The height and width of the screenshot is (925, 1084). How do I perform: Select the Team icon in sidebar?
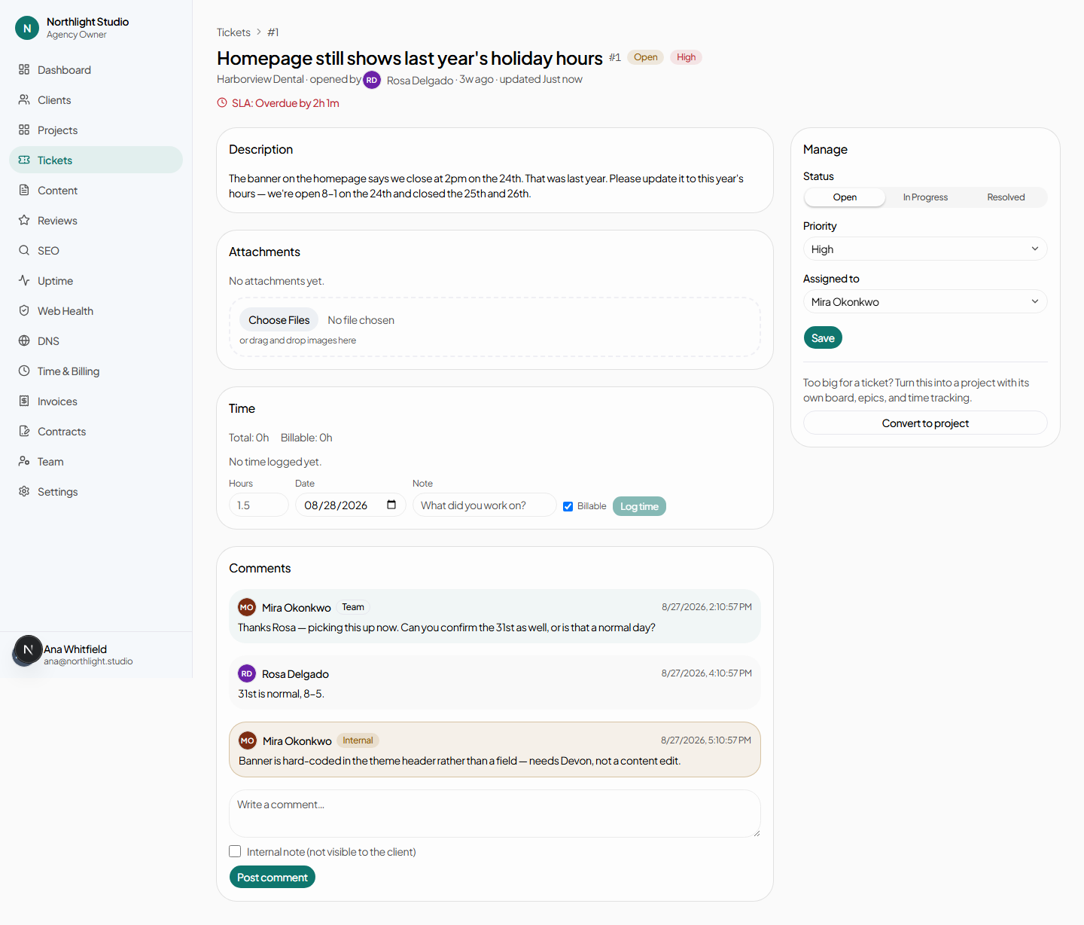pos(24,461)
